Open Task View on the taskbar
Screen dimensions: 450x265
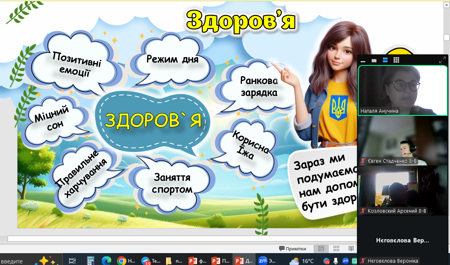(x=72, y=261)
